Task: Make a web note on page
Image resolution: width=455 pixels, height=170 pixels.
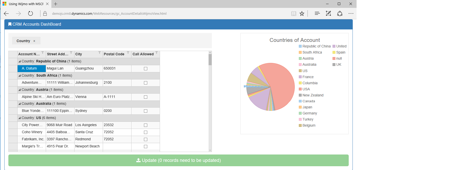Action: coord(328,14)
